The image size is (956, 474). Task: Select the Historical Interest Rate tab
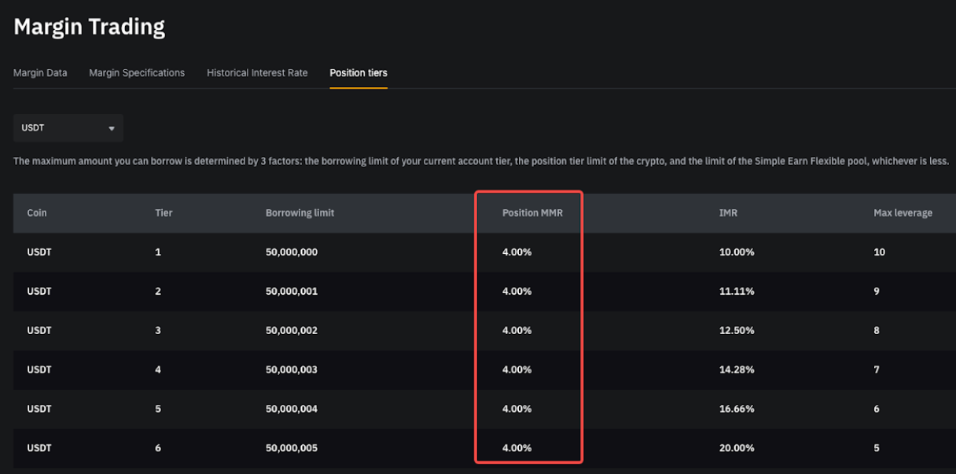click(x=257, y=73)
